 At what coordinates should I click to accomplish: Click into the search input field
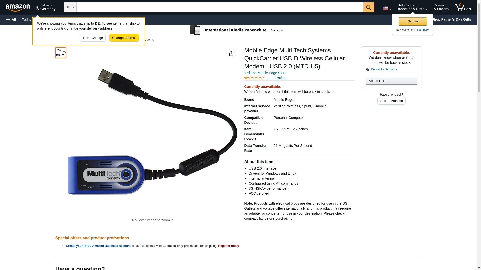tap(220, 7)
